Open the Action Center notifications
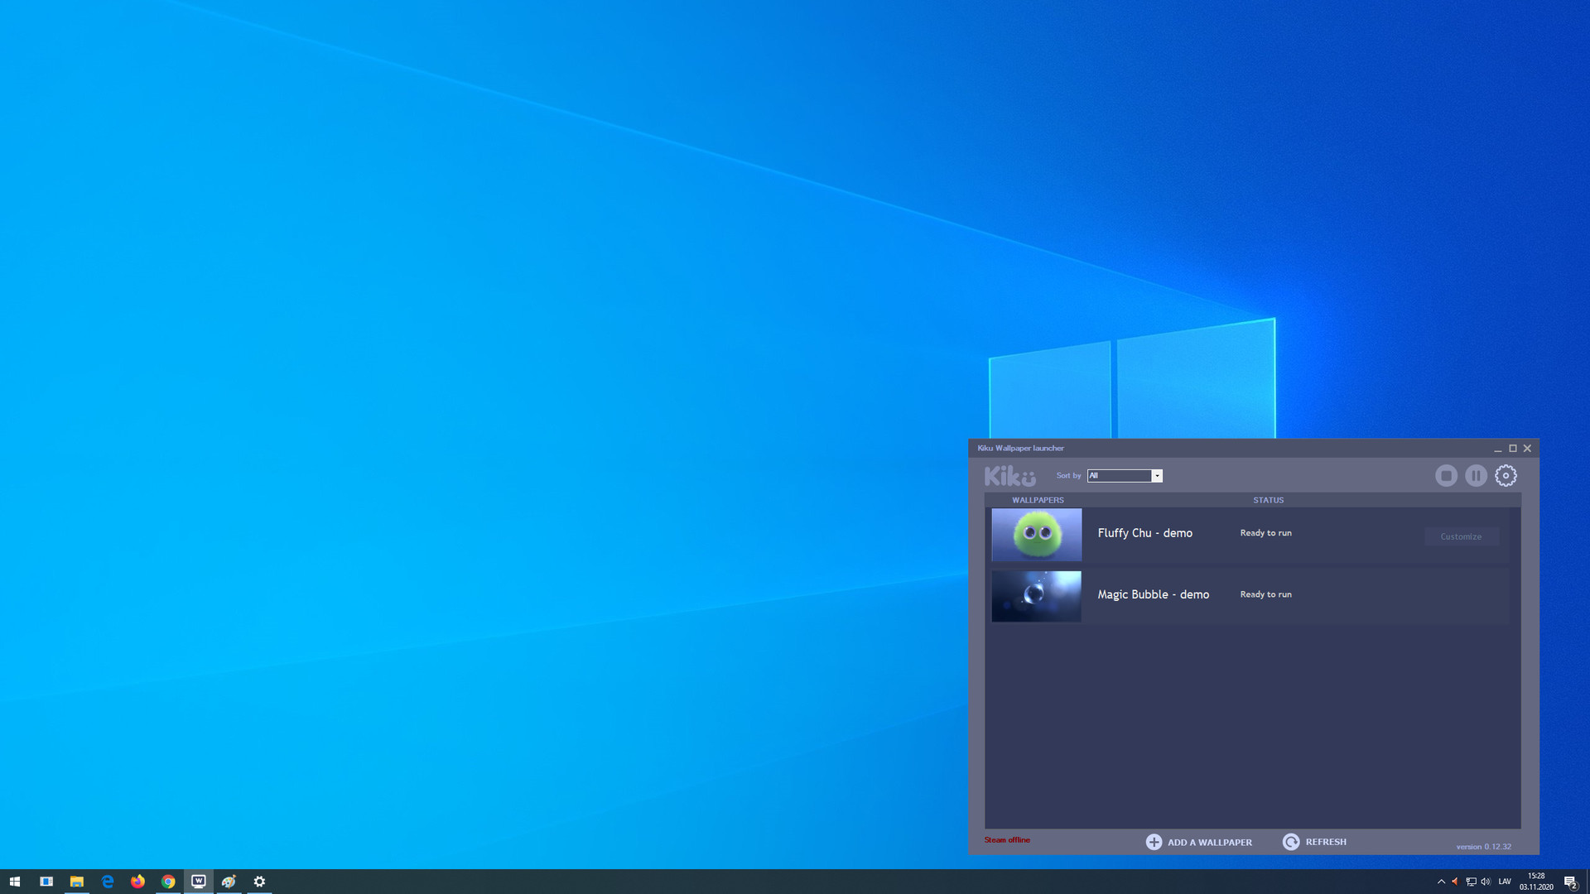This screenshot has height=894, width=1590. coord(1571,882)
